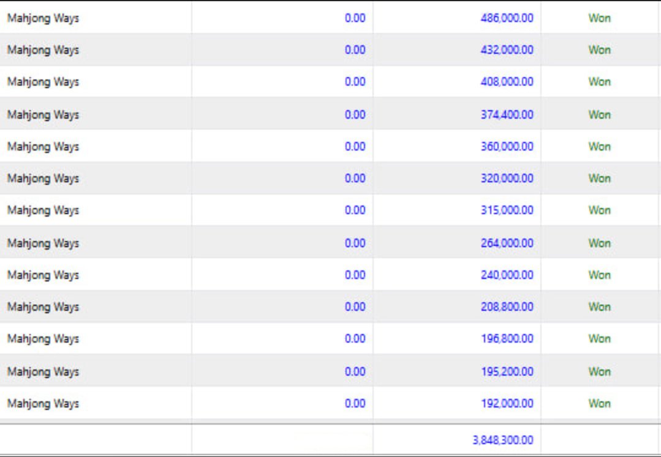Click the 0.00 value in the 315,000.00 row
This screenshot has height=457, width=661.
pos(355,210)
